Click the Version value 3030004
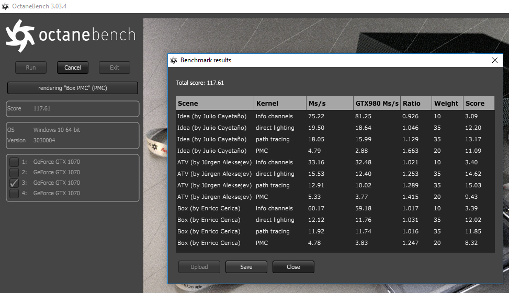This screenshot has height=293, width=509. pos(44,140)
